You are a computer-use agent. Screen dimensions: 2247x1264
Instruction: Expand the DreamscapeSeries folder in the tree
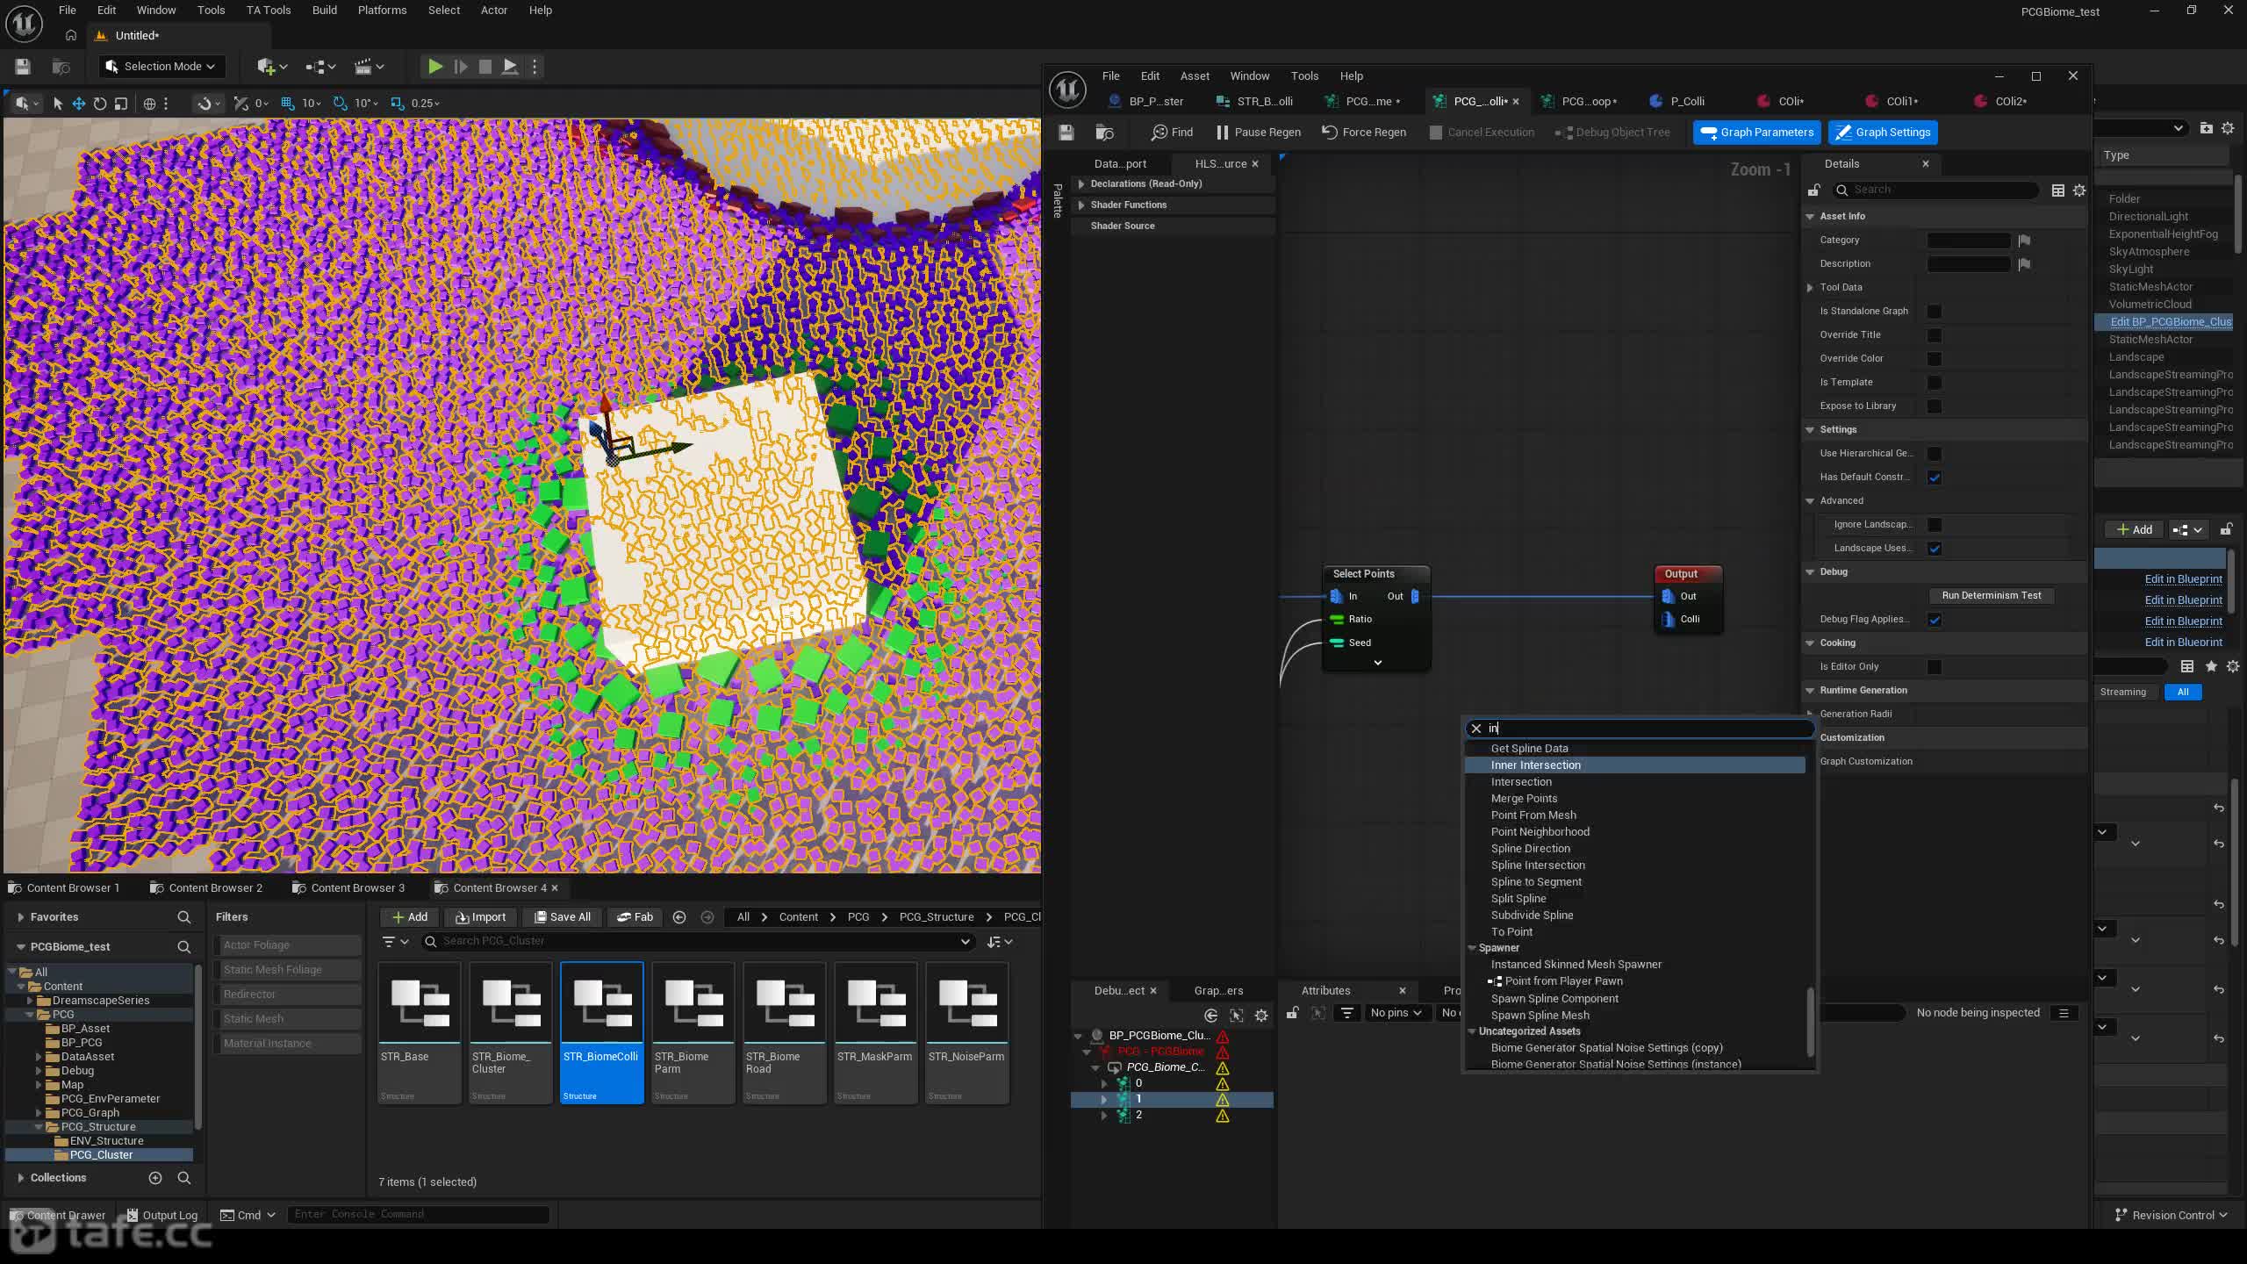point(30,1001)
